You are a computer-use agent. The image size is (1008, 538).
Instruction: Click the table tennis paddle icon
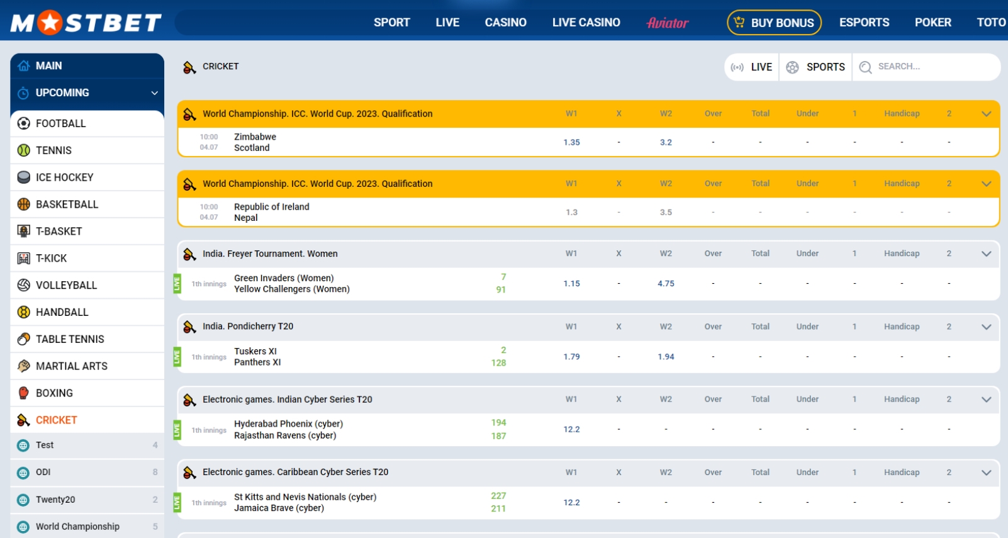[x=23, y=339]
